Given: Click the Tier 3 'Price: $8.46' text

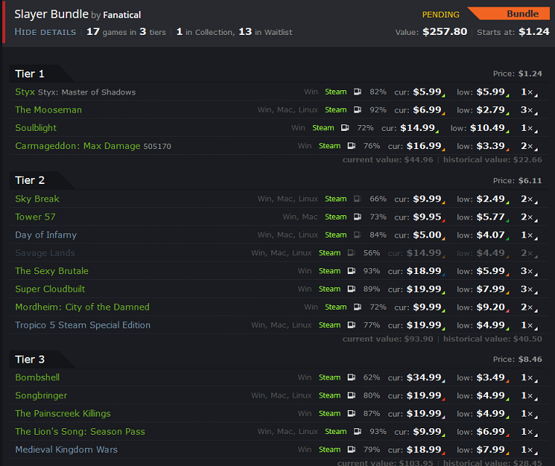Looking at the screenshot, I should coord(517,359).
